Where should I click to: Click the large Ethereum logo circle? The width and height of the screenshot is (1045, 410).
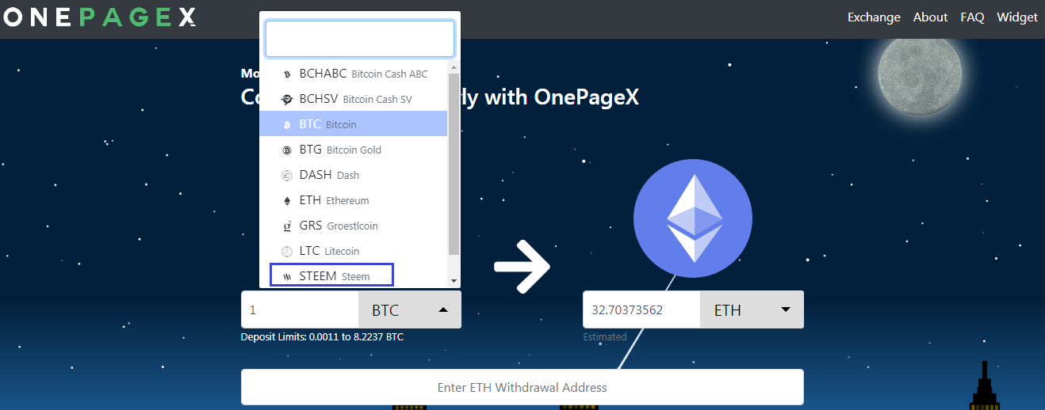tap(693, 218)
